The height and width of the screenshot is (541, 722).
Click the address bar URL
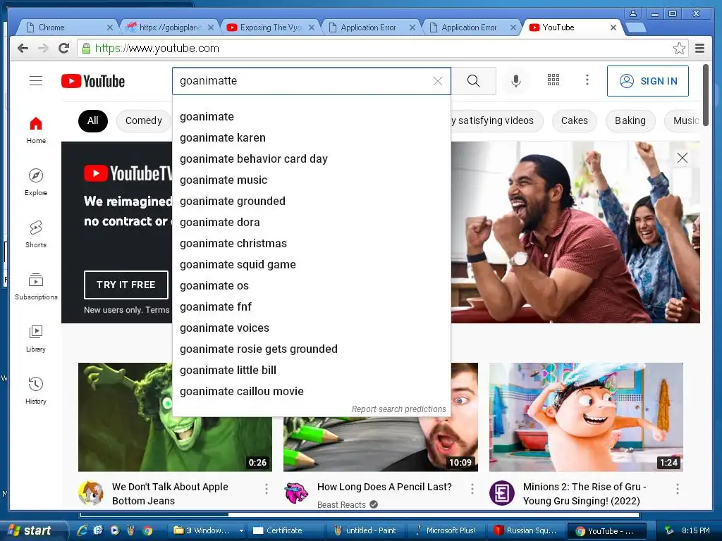point(157,49)
